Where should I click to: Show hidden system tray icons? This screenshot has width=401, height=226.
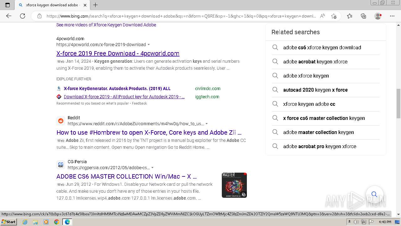[x=349, y=222]
